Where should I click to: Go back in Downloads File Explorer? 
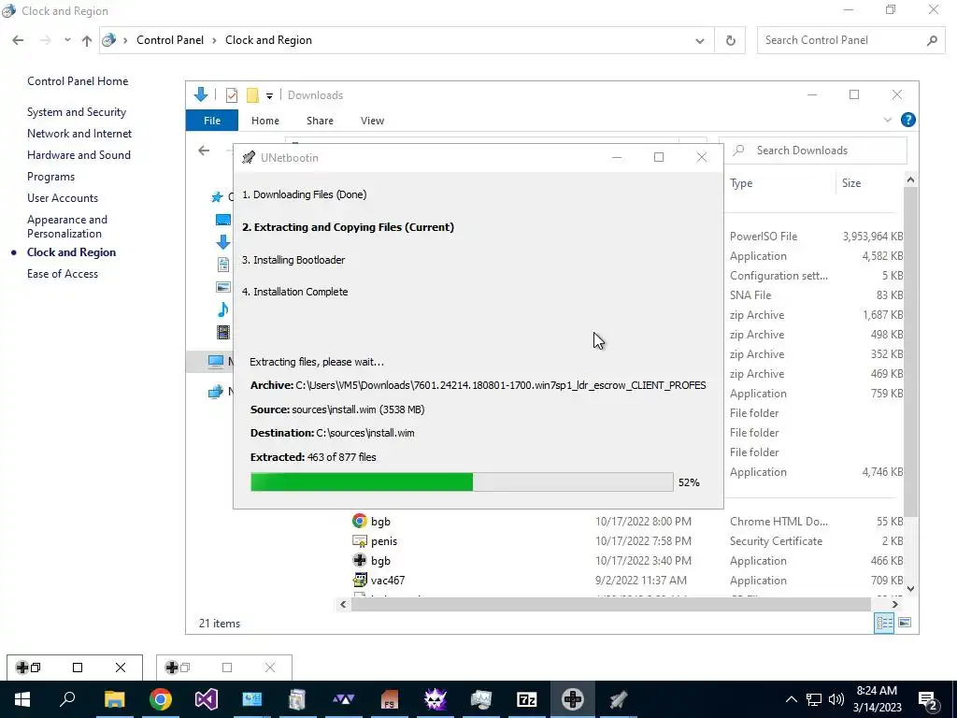tap(204, 151)
